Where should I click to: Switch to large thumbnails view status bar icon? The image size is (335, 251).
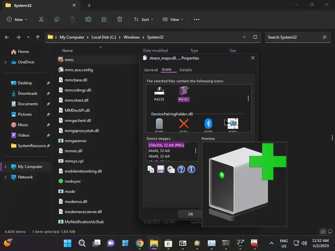(x=330, y=231)
